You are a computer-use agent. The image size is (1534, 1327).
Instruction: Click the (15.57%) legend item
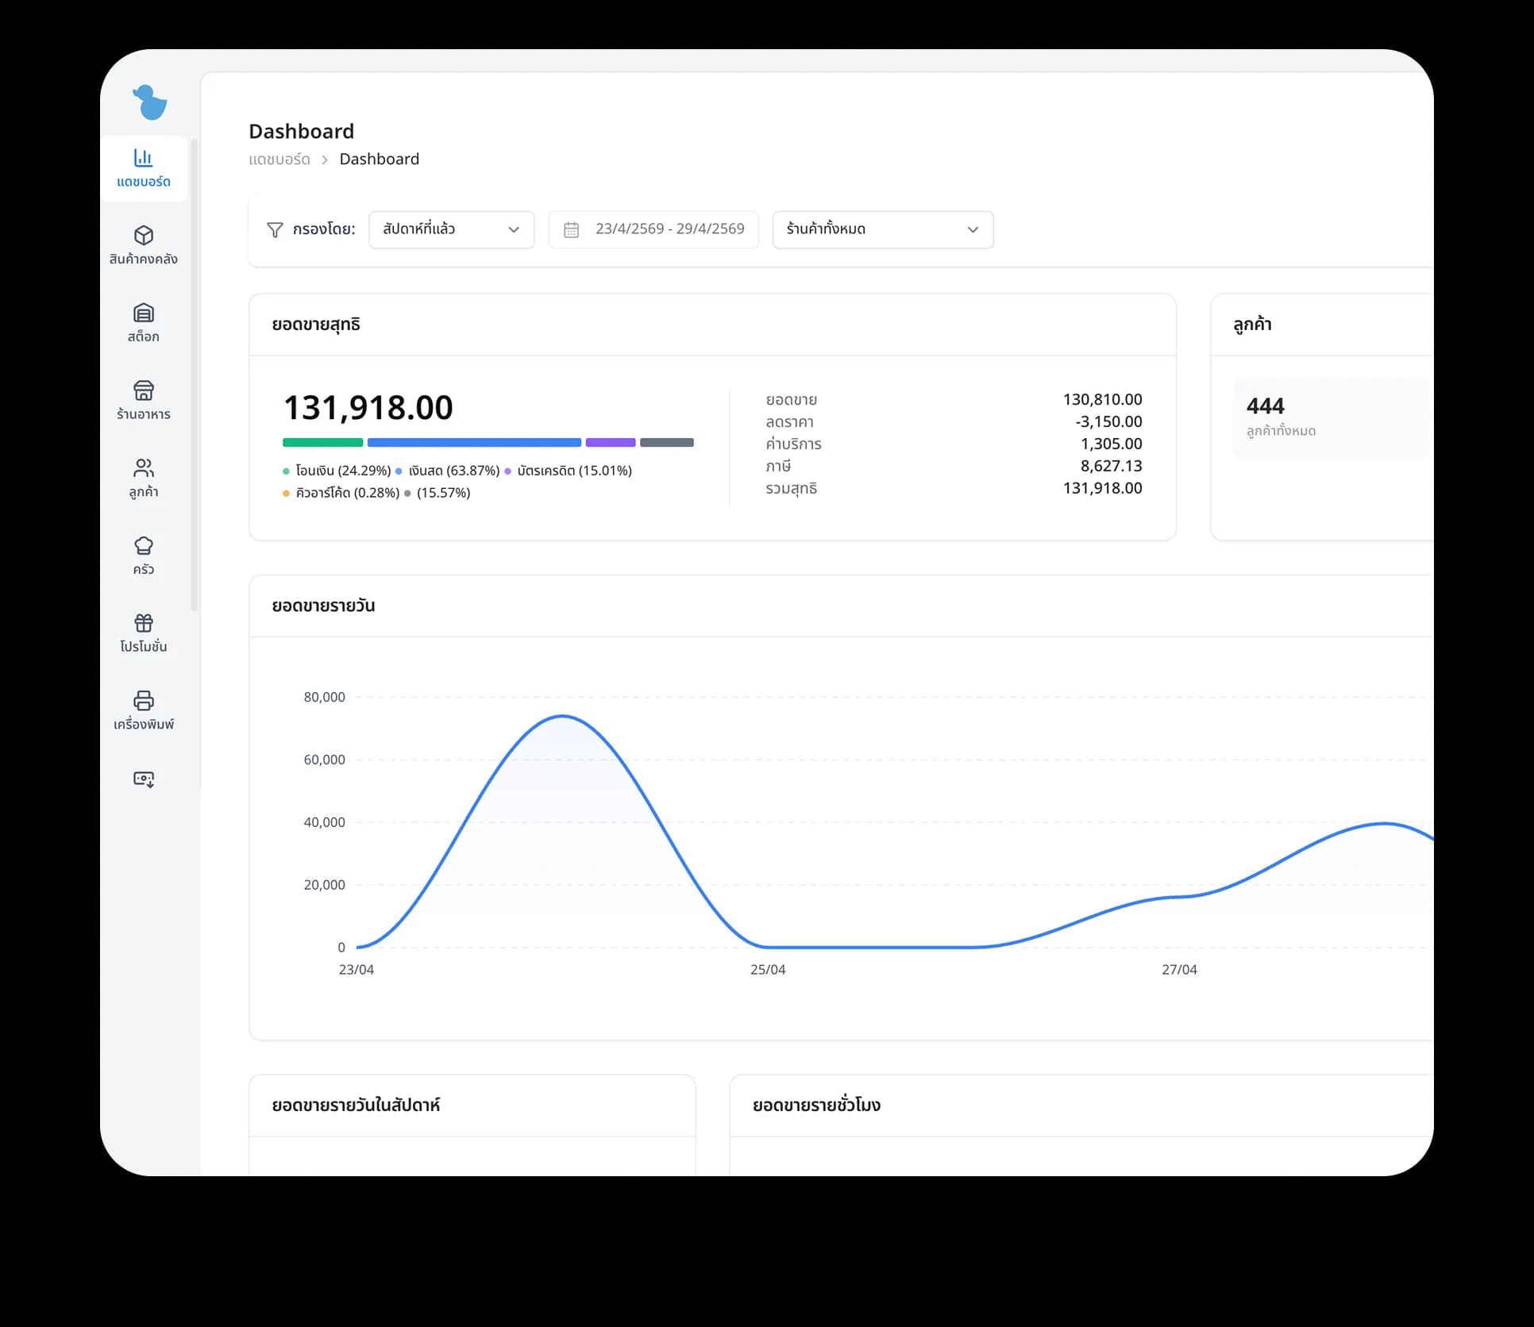437,493
